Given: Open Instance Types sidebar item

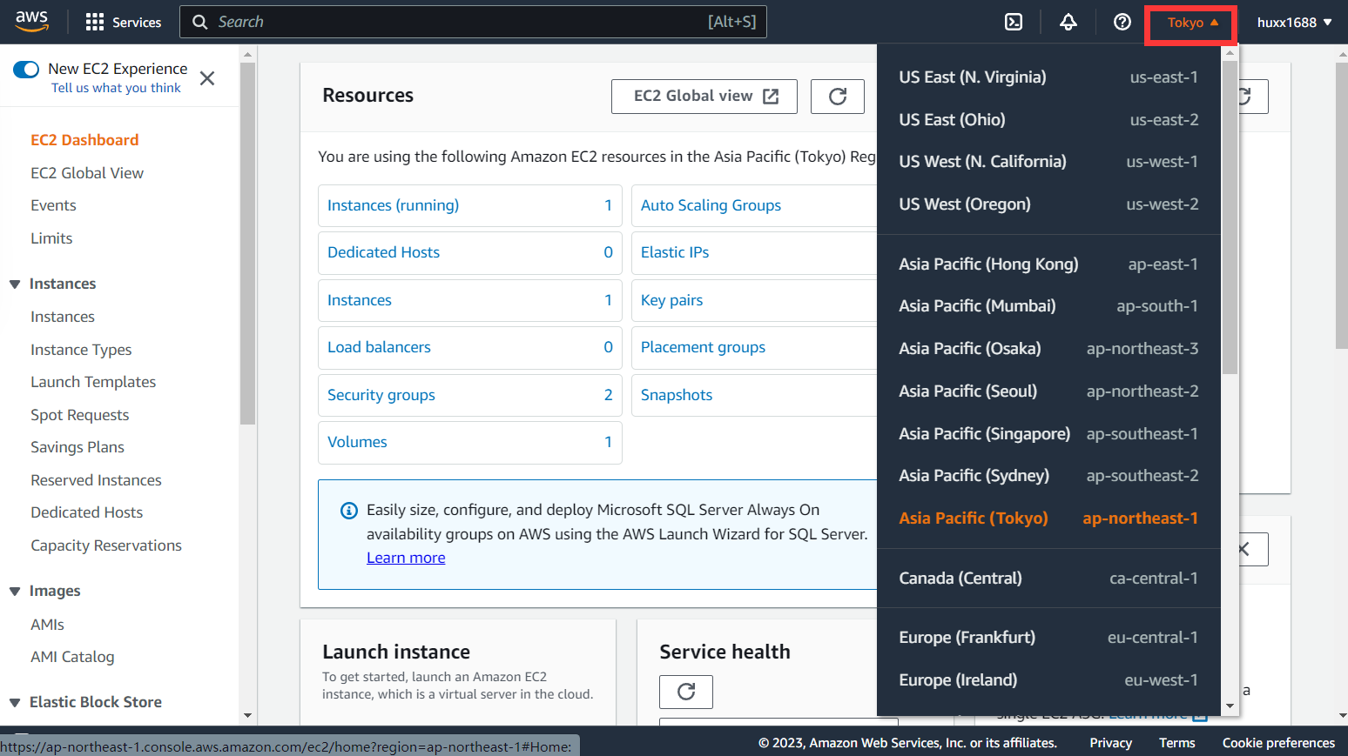Looking at the screenshot, I should tap(81, 350).
